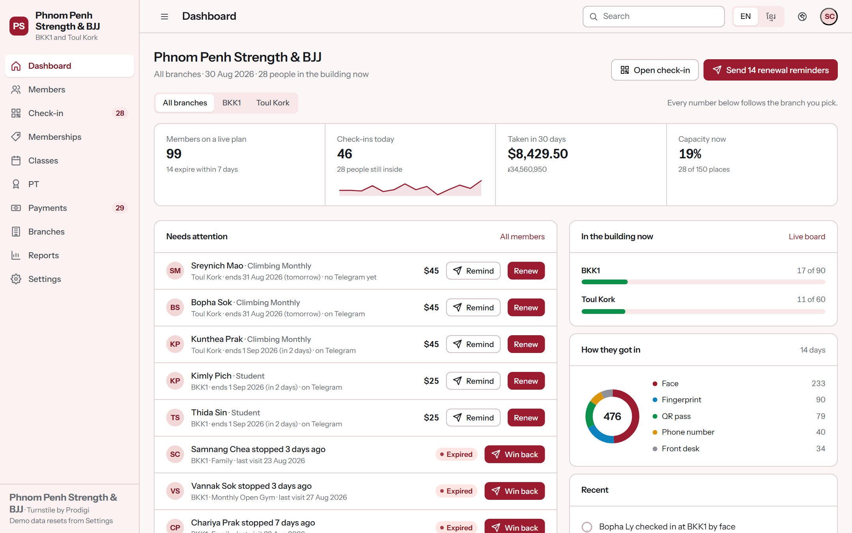Click the Fingerprint legend color dot
This screenshot has width=852, height=533.
(655, 400)
